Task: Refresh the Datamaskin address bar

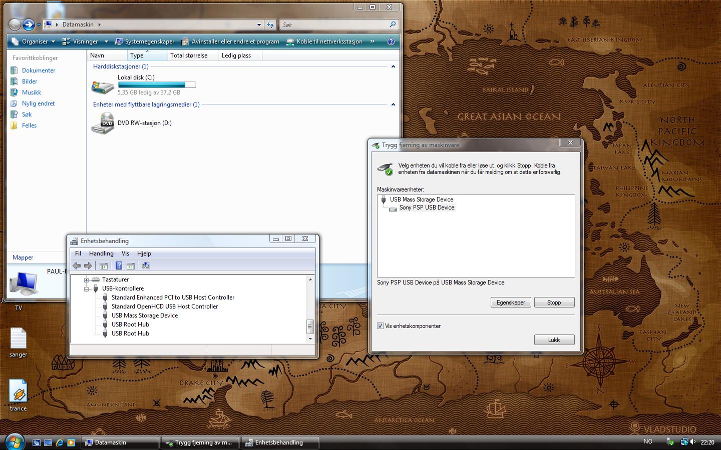Action: click(x=270, y=24)
